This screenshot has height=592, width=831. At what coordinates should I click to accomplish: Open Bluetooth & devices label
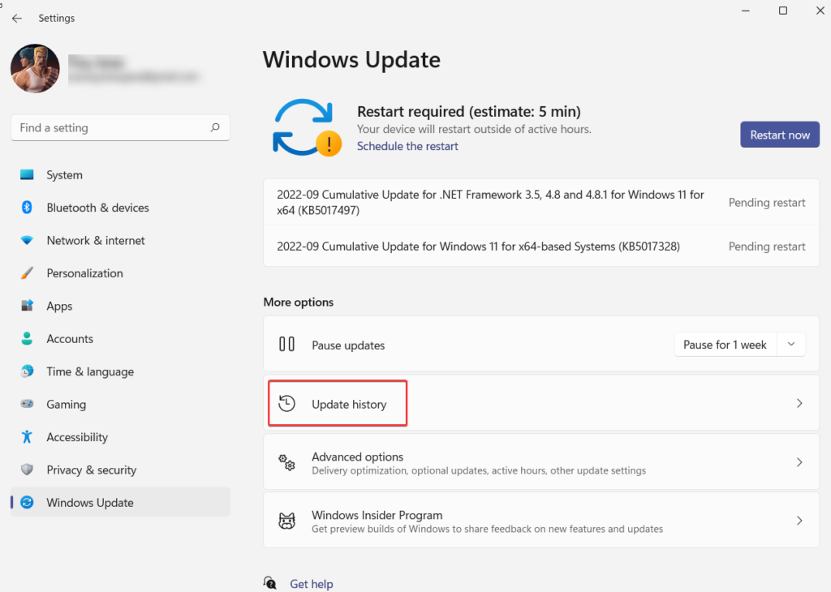pos(97,208)
